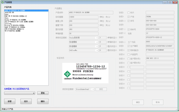This screenshot has width=179, height=112.
Task: Click the 复制 button
Action: [43, 93]
